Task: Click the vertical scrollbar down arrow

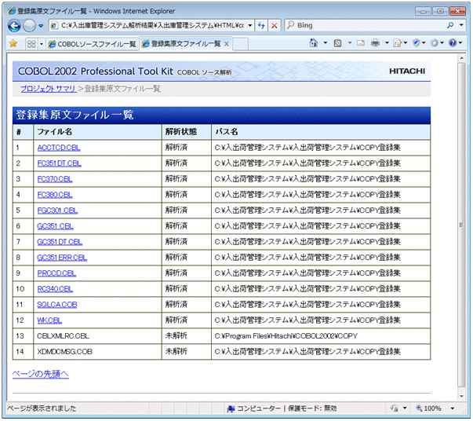Action: click(x=461, y=396)
